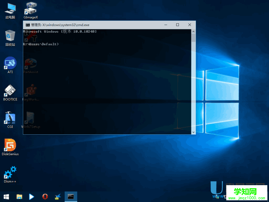The width and height of the screenshot is (269, 202).
Task: Open the Opera browser taskbar icon
Action: [45, 197]
